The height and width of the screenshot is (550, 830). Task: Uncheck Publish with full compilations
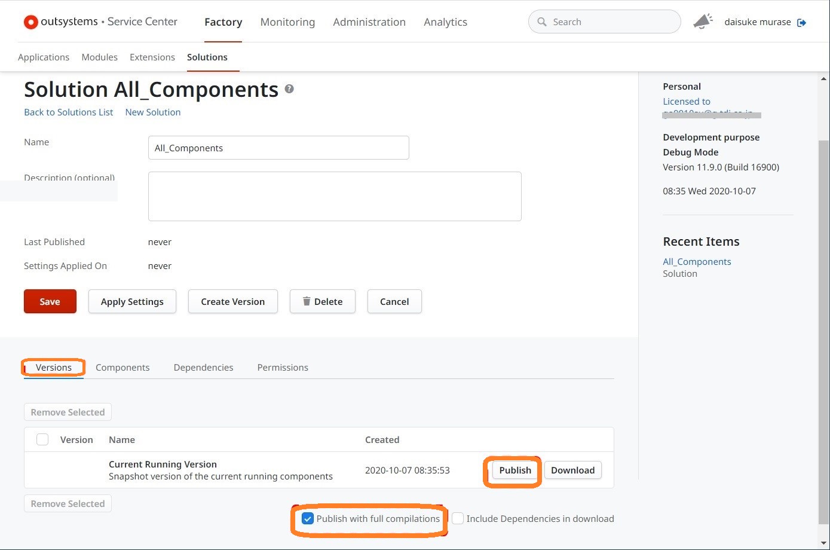click(x=308, y=519)
